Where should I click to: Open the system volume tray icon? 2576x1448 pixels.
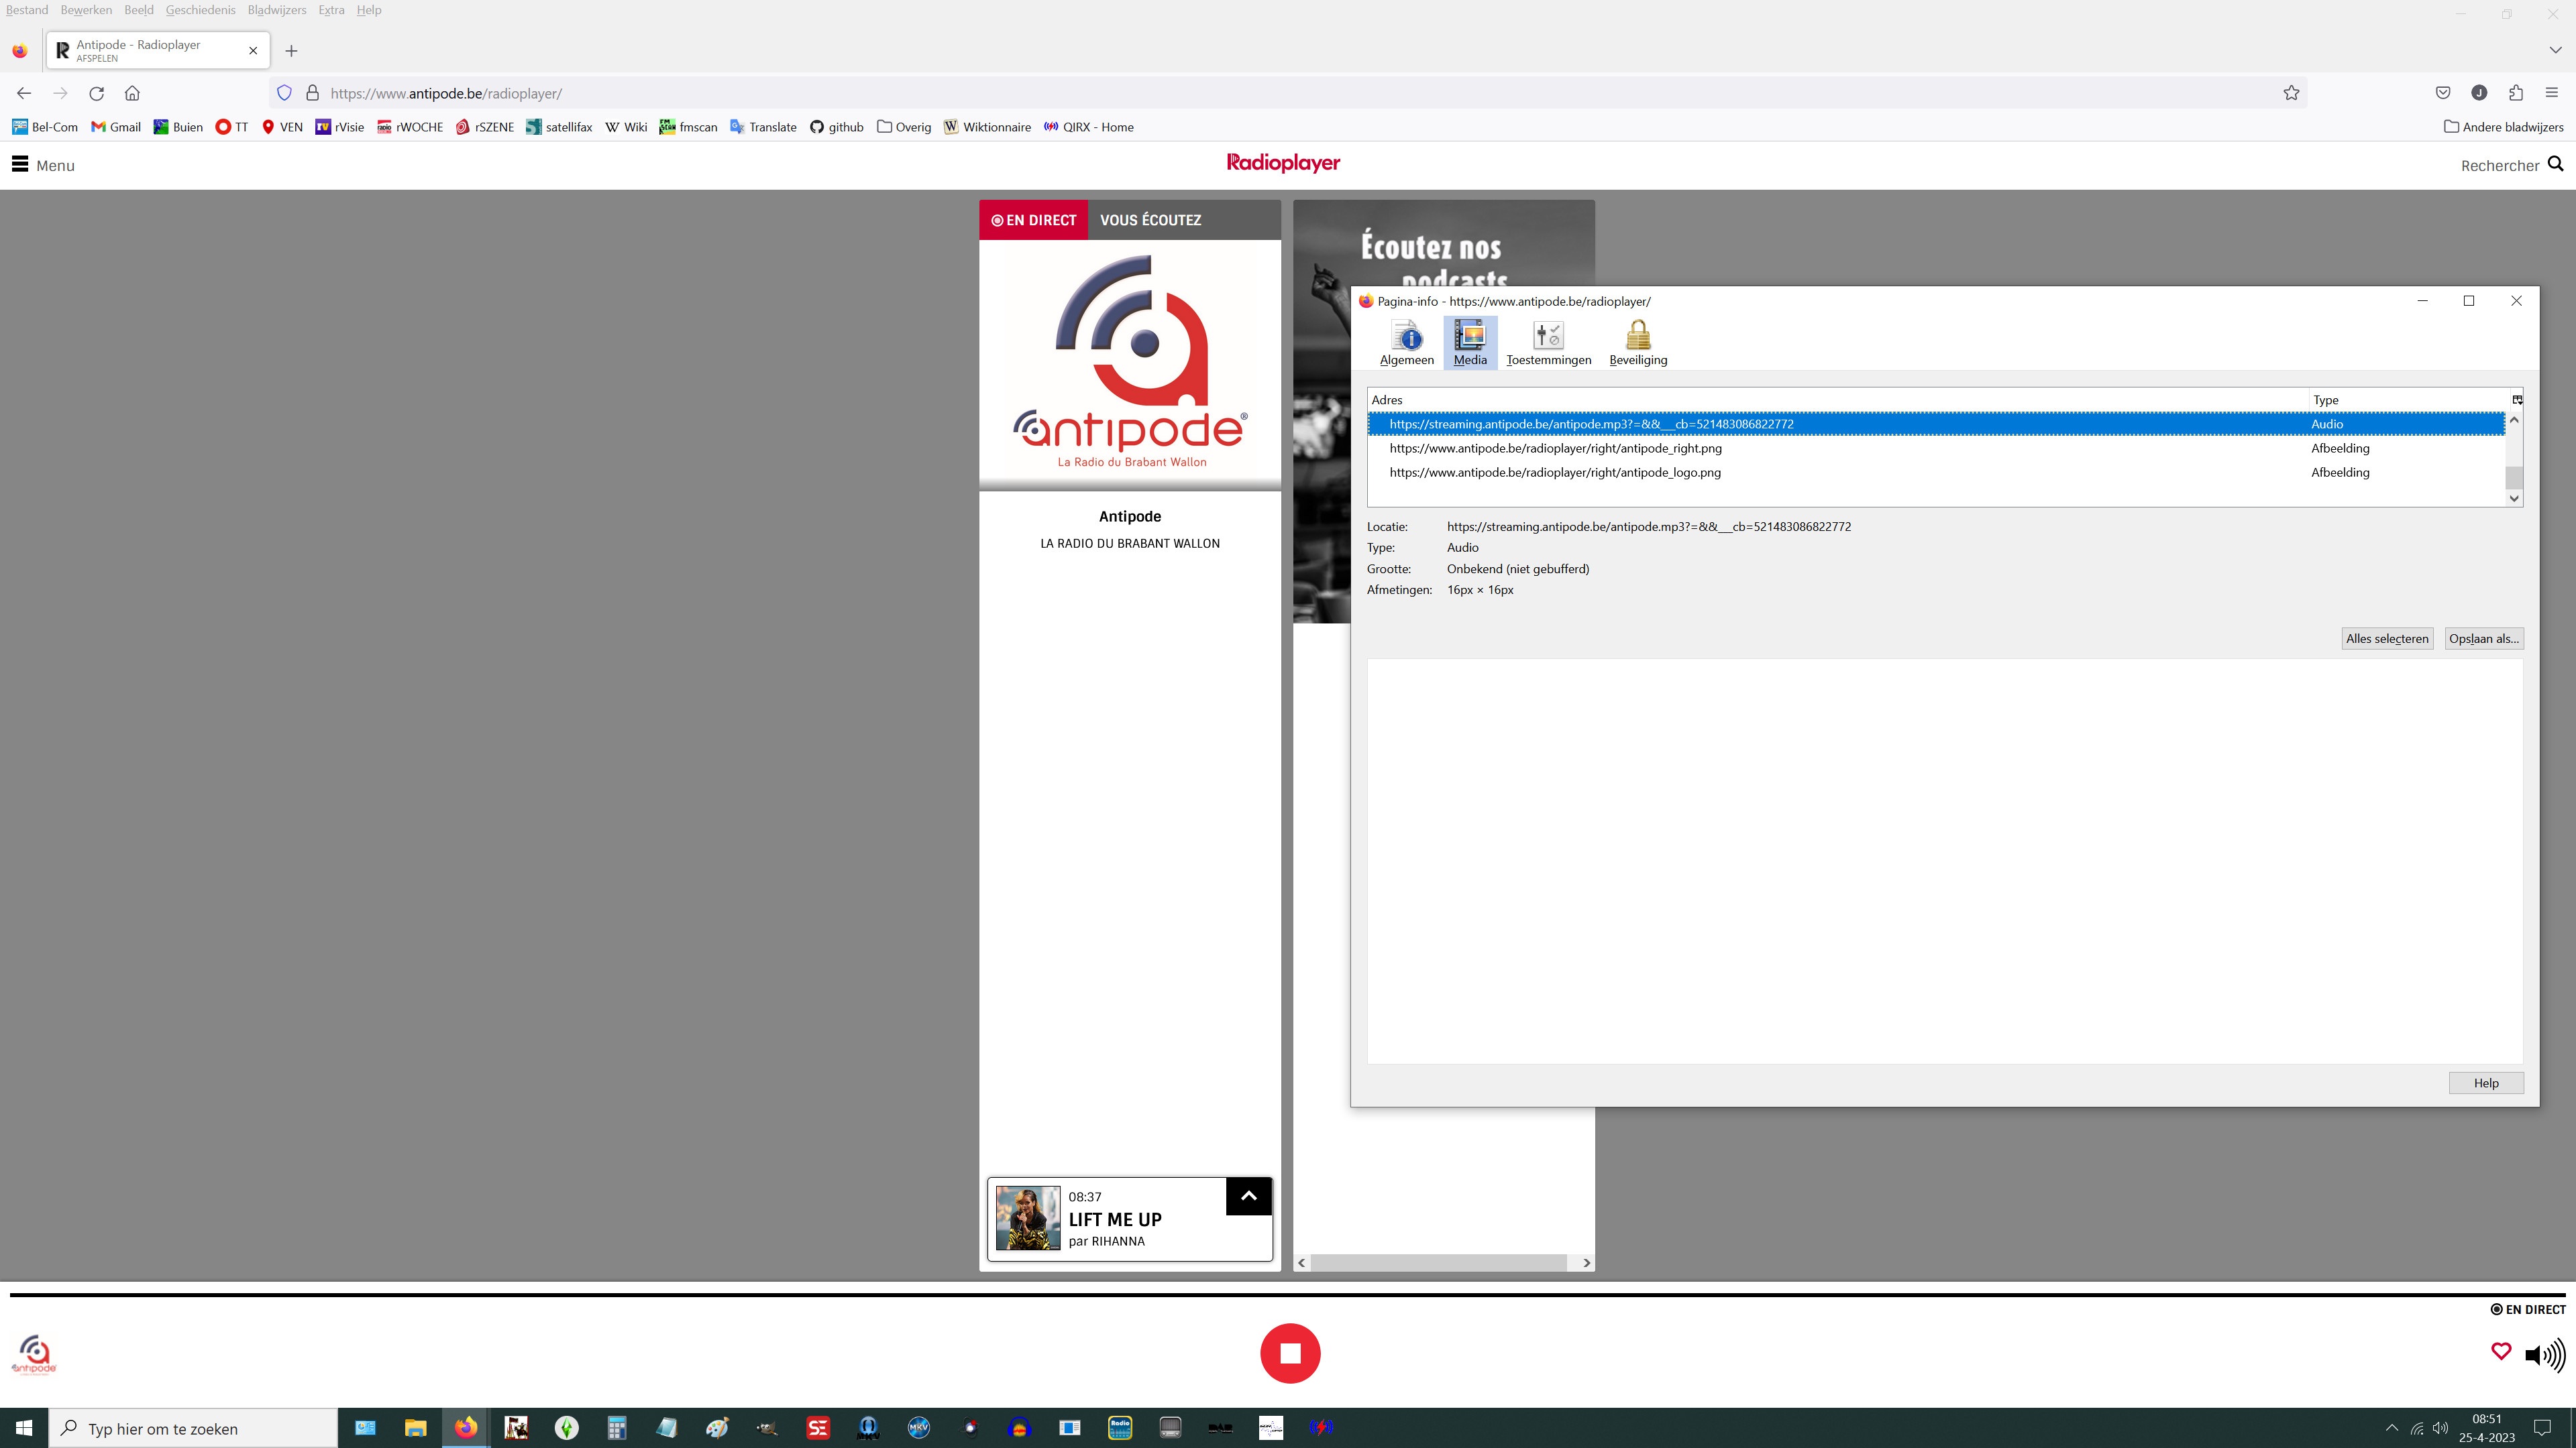[2441, 1428]
